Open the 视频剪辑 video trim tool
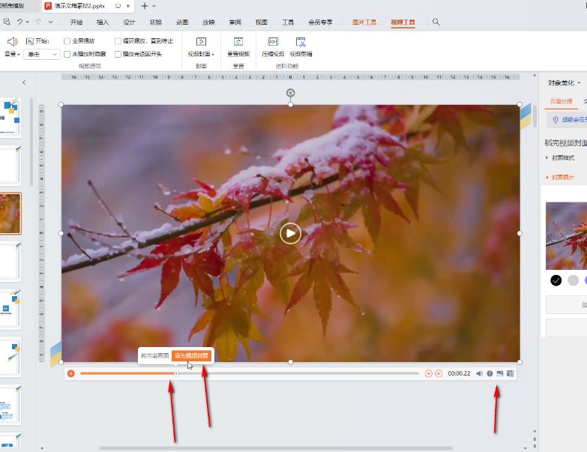 pos(301,43)
